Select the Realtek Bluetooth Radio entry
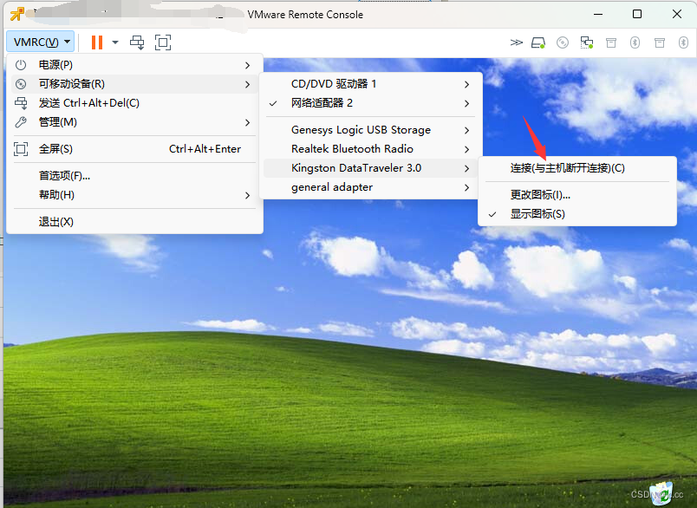697x508 pixels. click(371, 149)
